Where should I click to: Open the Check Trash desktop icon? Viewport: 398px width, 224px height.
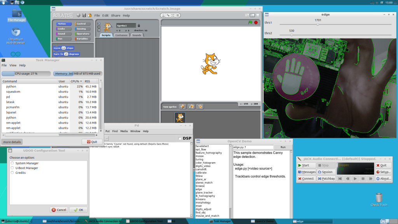tap(379, 199)
